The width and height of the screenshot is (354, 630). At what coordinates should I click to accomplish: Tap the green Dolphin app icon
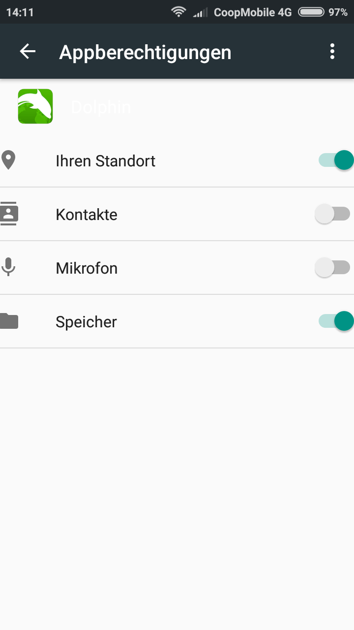click(35, 106)
